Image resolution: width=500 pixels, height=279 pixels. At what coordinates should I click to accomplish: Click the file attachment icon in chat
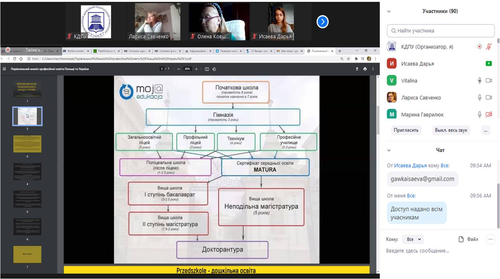pyautogui.click(x=461, y=239)
